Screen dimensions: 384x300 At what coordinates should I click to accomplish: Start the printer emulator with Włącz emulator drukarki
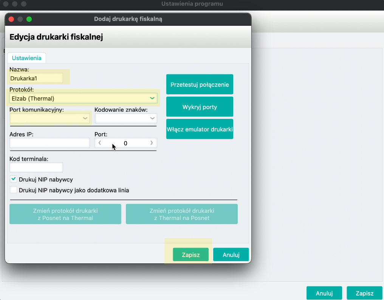click(200, 129)
